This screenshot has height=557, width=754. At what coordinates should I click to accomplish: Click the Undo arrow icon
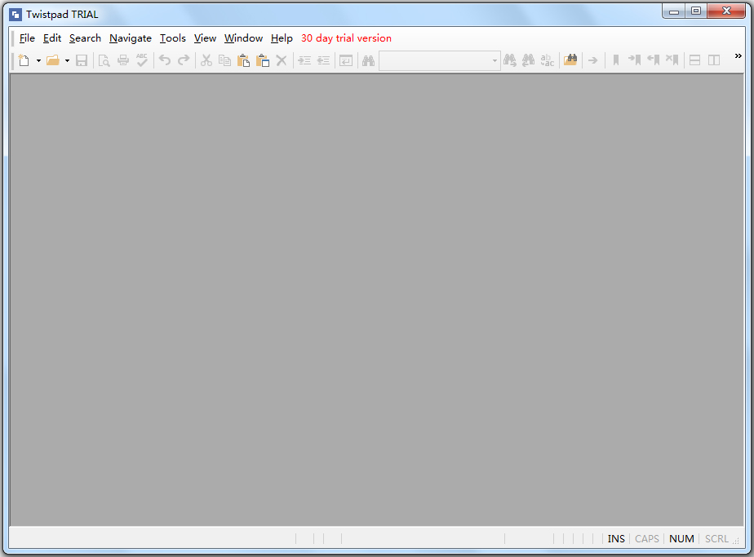click(165, 60)
